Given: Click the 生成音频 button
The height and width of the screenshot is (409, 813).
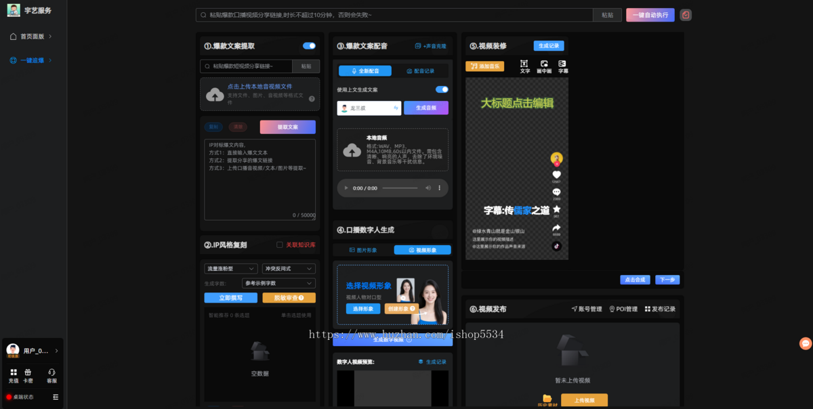Looking at the screenshot, I should tap(426, 108).
